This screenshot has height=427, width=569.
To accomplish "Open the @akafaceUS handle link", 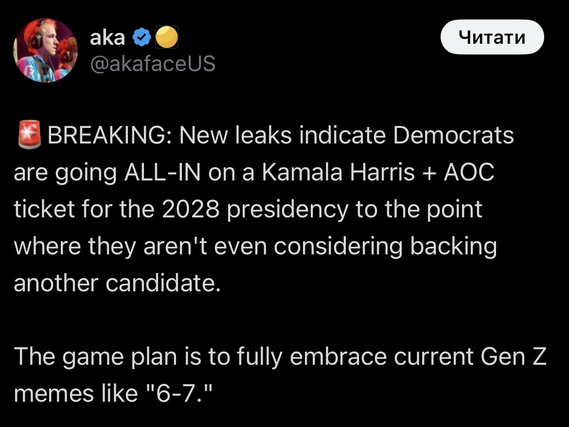I will click(153, 64).
